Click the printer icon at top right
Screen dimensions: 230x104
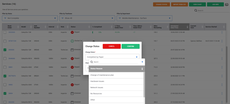tap(227, 5)
